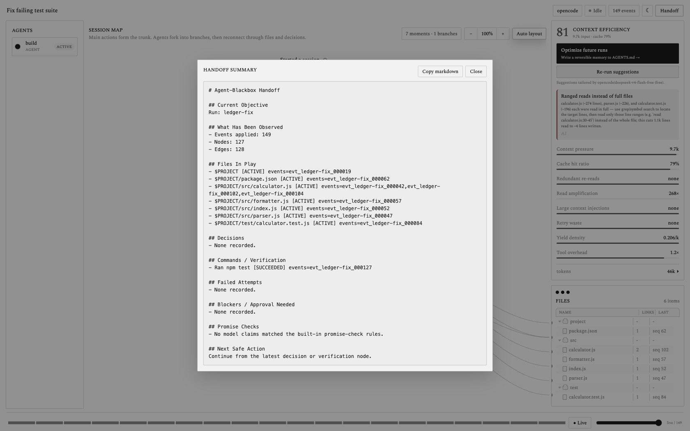Click file icon beside calculator.js
This screenshot has height=431, width=690.
coord(565,350)
